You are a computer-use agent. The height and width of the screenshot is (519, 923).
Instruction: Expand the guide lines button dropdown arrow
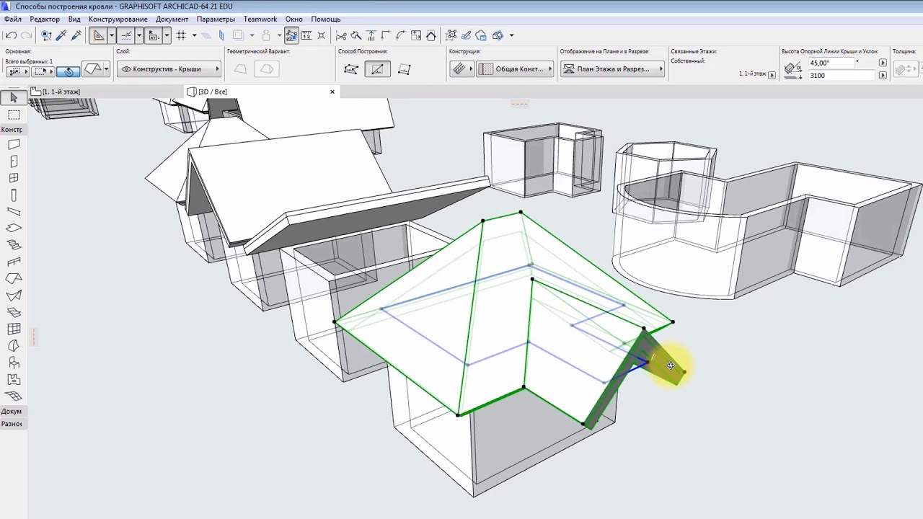[x=112, y=35]
